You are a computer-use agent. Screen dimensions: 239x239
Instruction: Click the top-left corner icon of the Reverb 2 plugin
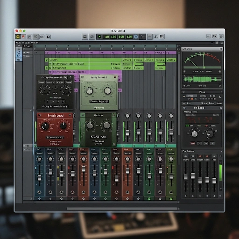click(83, 77)
